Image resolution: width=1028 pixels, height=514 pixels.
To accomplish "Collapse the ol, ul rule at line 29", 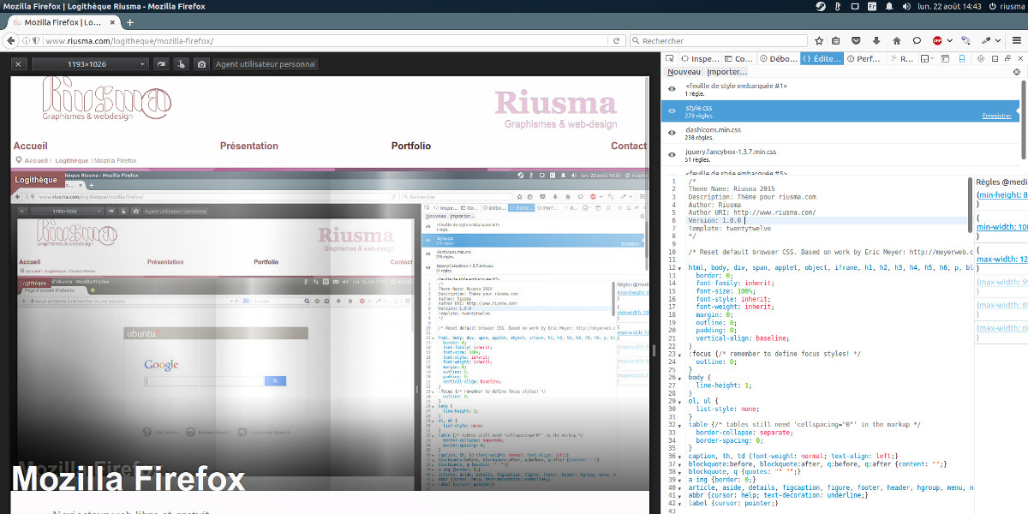I will 682,401.
